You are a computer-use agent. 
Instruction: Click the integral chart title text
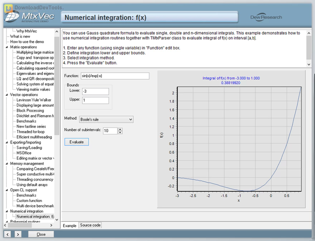(x=231, y=78)
